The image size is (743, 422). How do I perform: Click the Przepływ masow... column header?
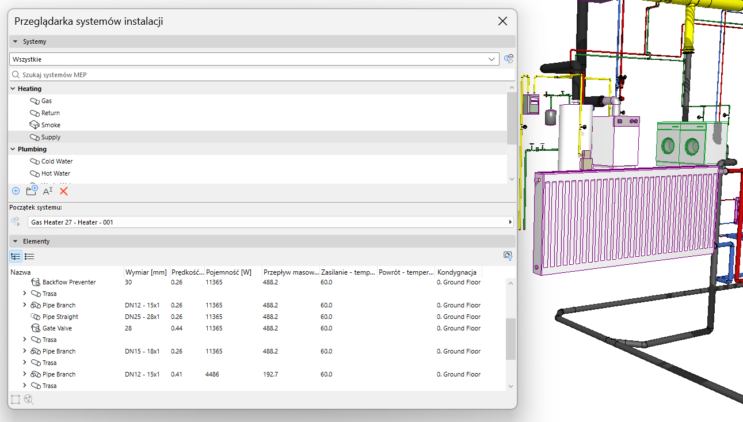290,272
